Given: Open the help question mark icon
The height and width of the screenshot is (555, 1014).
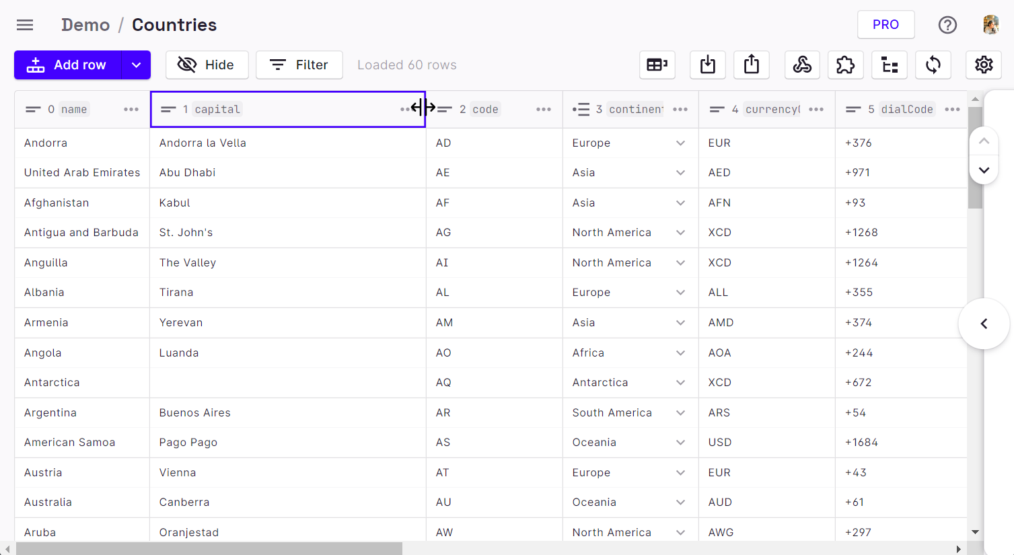Looking at the screenshot, I should tap(947, 25).
